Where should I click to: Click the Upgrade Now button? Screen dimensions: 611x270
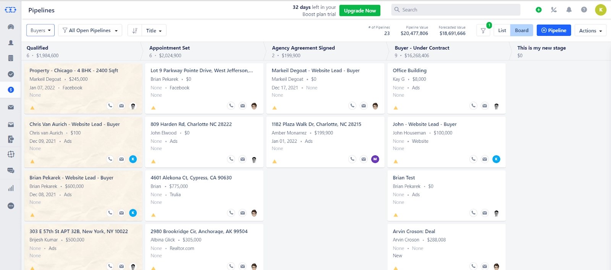(x=360, y=11)
